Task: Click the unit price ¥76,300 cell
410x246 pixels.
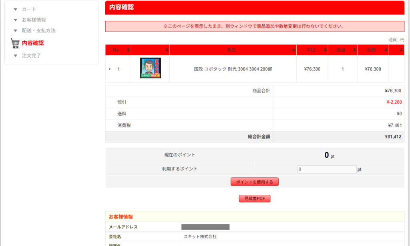Action: [x=312, y=69]
